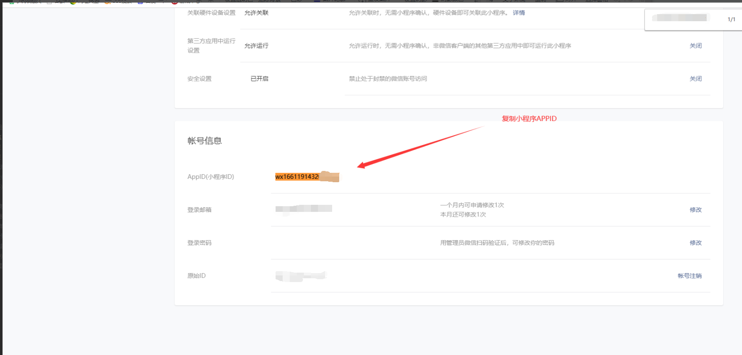Click the blurred login email value
The image size is (742, 355).
click(x=303, y=209)
